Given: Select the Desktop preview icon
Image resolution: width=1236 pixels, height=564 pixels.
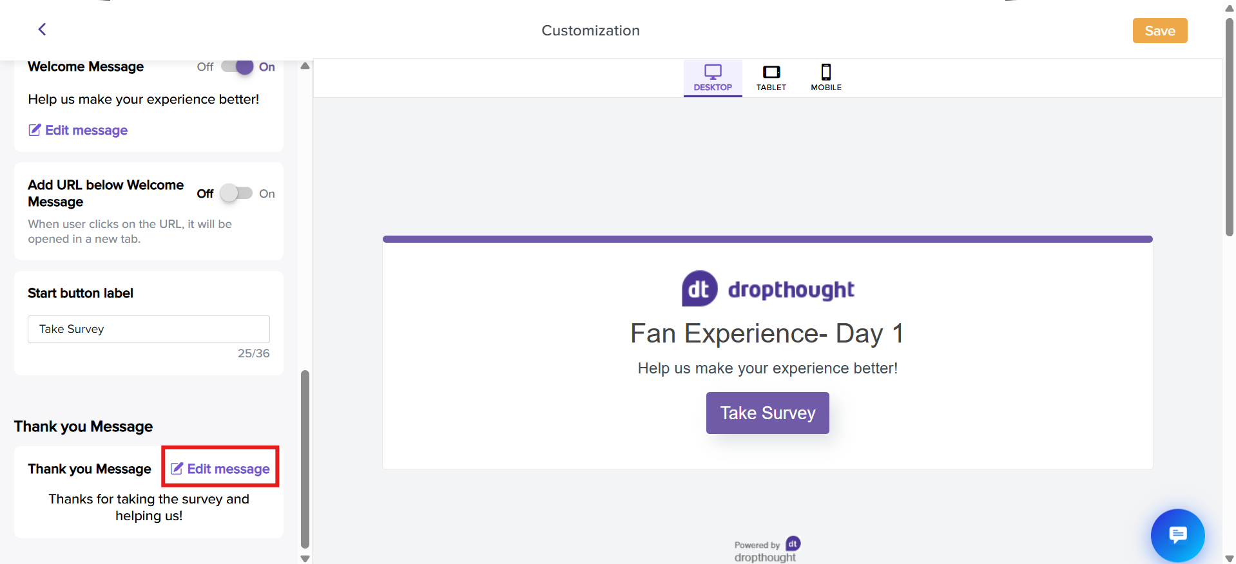Looking at the screenshot, I should point(713,71).
